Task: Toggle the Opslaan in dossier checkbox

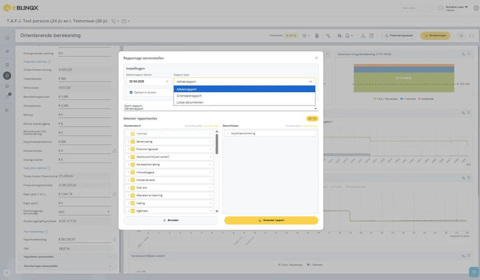Action: (131, 92)
